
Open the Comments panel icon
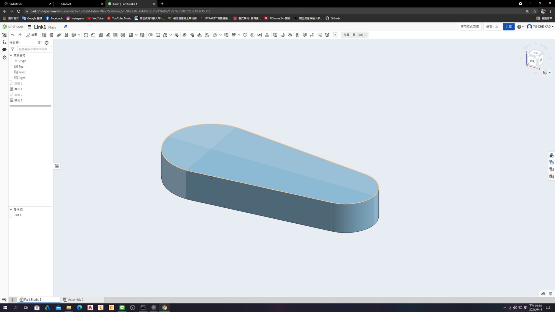point(4,50)
